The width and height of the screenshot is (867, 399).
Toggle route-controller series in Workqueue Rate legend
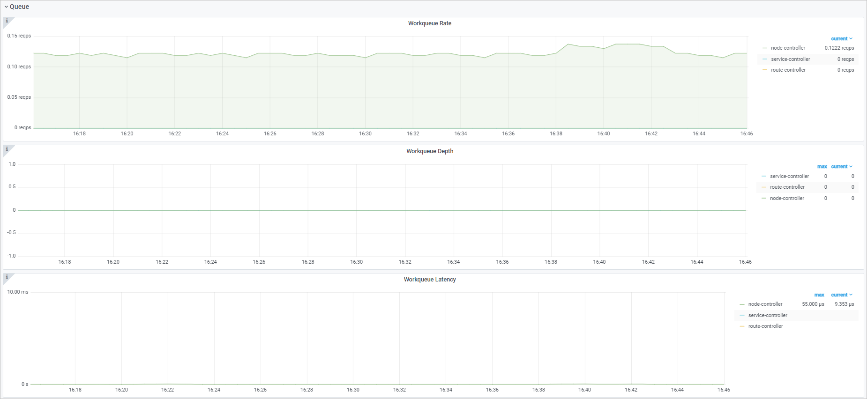788,70
